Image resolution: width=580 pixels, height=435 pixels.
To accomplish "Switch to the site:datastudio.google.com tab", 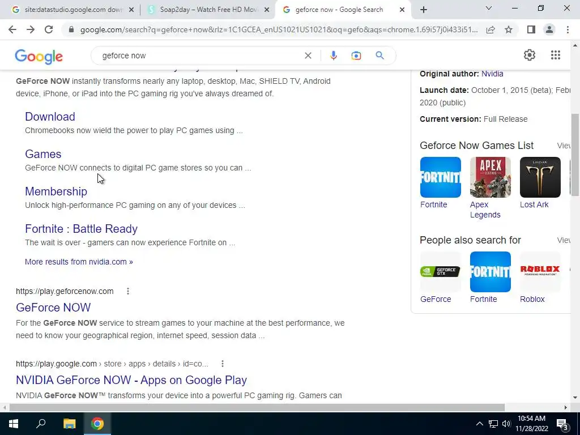I will coord(69,10).
